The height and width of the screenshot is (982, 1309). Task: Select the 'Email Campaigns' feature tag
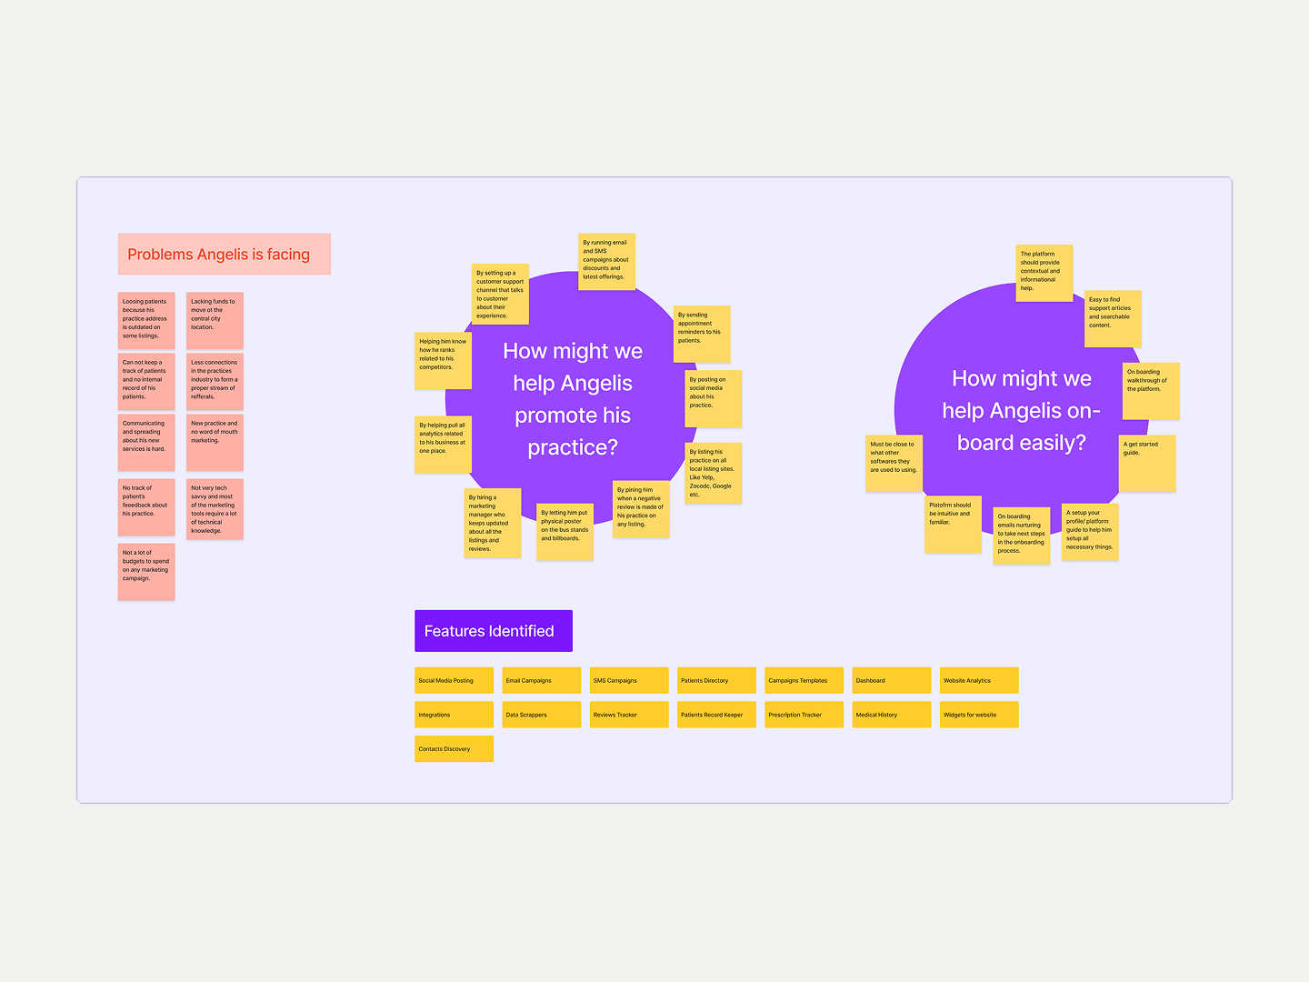pos(542,680)
